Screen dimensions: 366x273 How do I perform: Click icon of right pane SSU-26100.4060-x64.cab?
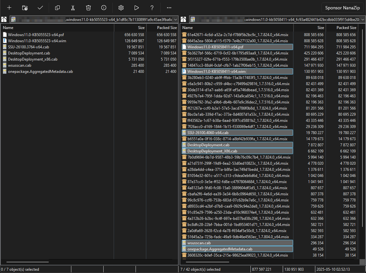point(184,133)
